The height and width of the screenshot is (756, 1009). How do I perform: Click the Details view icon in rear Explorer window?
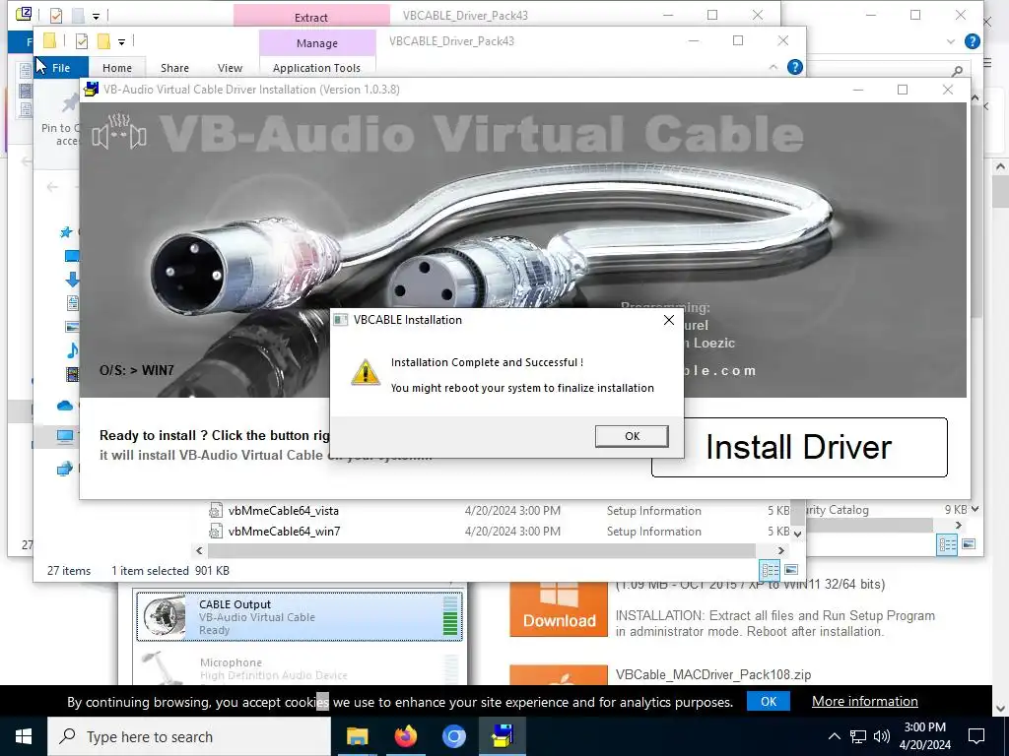coord(947,544)
